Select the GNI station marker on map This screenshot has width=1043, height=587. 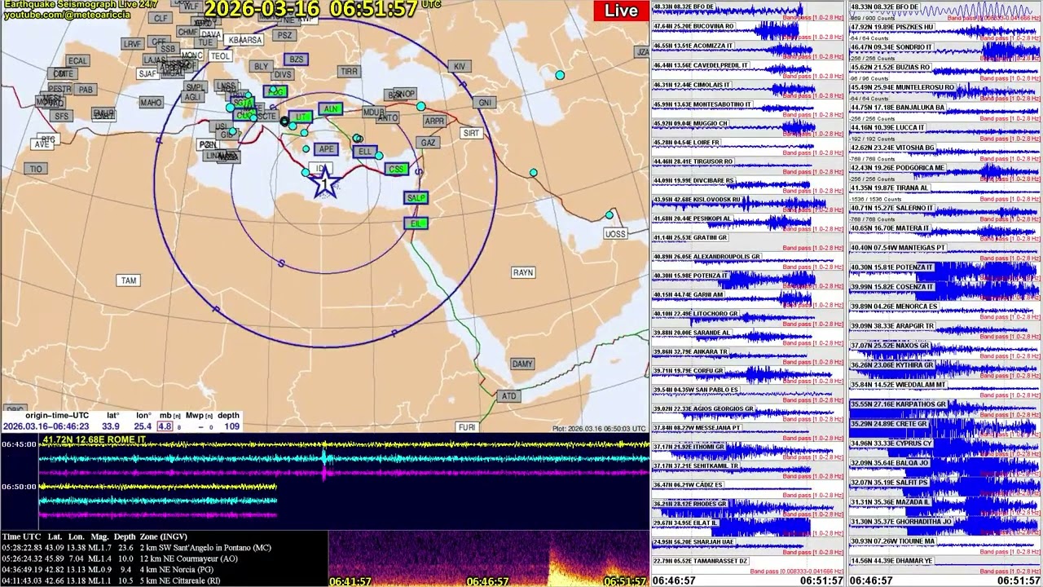(x=486, y=103)
